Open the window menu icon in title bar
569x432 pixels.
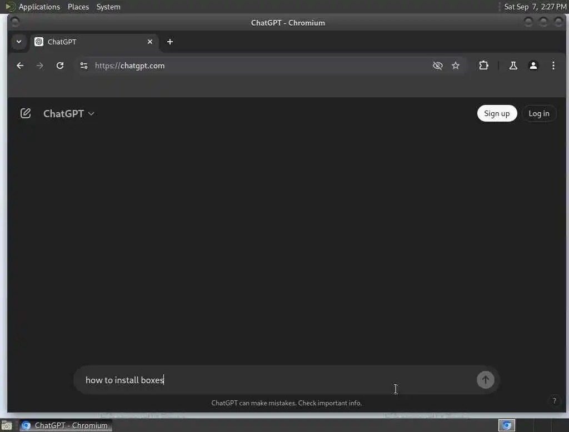tap(15, 22)
